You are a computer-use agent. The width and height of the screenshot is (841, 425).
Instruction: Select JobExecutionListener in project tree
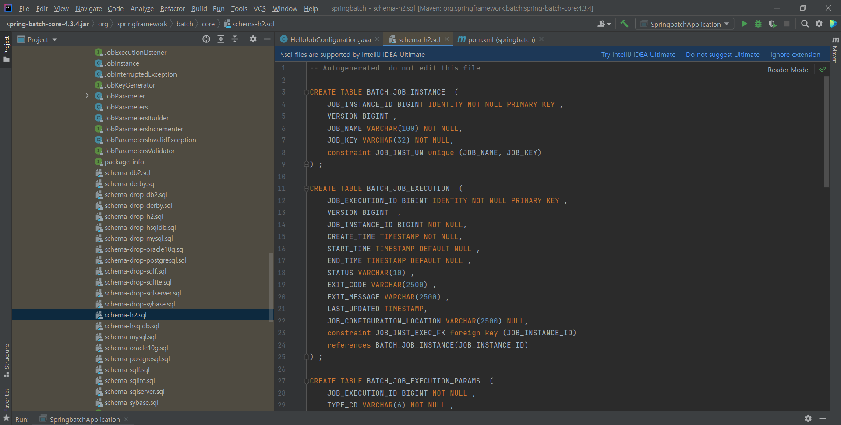(x=135, y=53)
